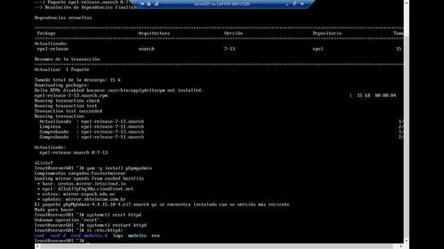The height and width of the screenshot is (249, 444).
Task: Click the server01 connection bar title
Action: point(222,4)
